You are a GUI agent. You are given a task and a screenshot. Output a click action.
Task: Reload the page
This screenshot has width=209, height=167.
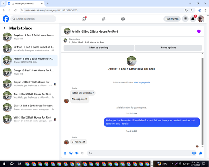point(15,10)
